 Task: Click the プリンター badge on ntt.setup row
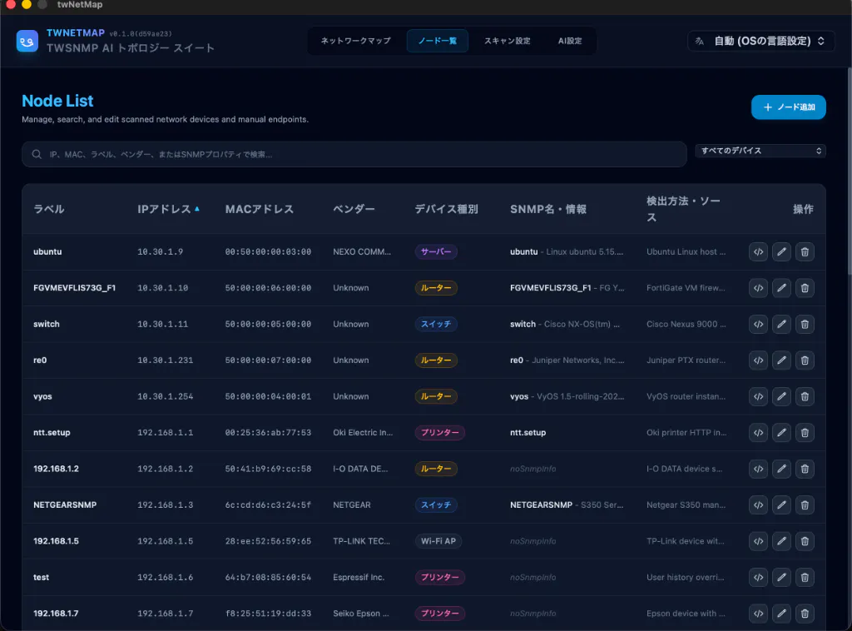440,433
